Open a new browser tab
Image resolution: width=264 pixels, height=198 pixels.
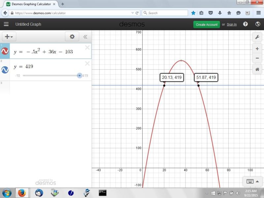point(63,4)
